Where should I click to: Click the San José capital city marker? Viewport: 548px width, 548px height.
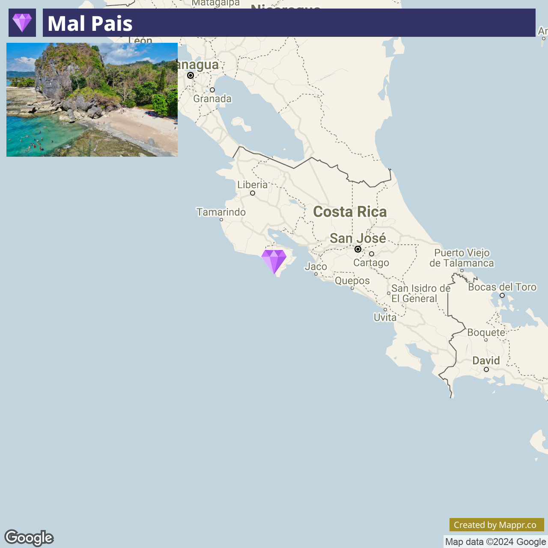pos(358,249)
